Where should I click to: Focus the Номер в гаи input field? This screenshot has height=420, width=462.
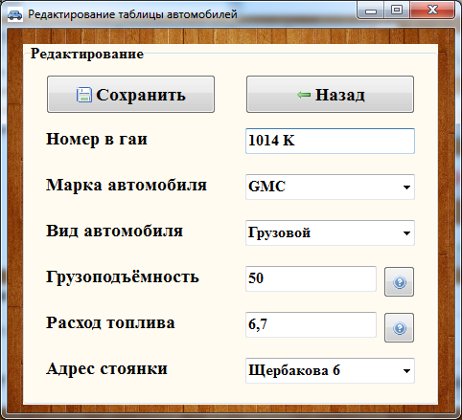(330, 141)
